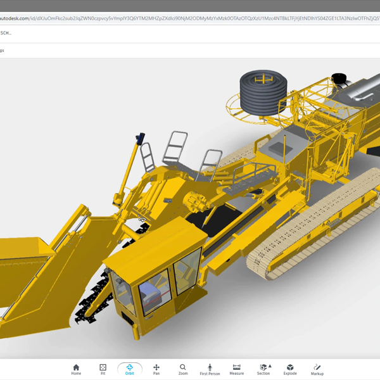Activate the Orbit tool
Image resolution: width=380 pixels, height=380 pixels.
point(129,369)
